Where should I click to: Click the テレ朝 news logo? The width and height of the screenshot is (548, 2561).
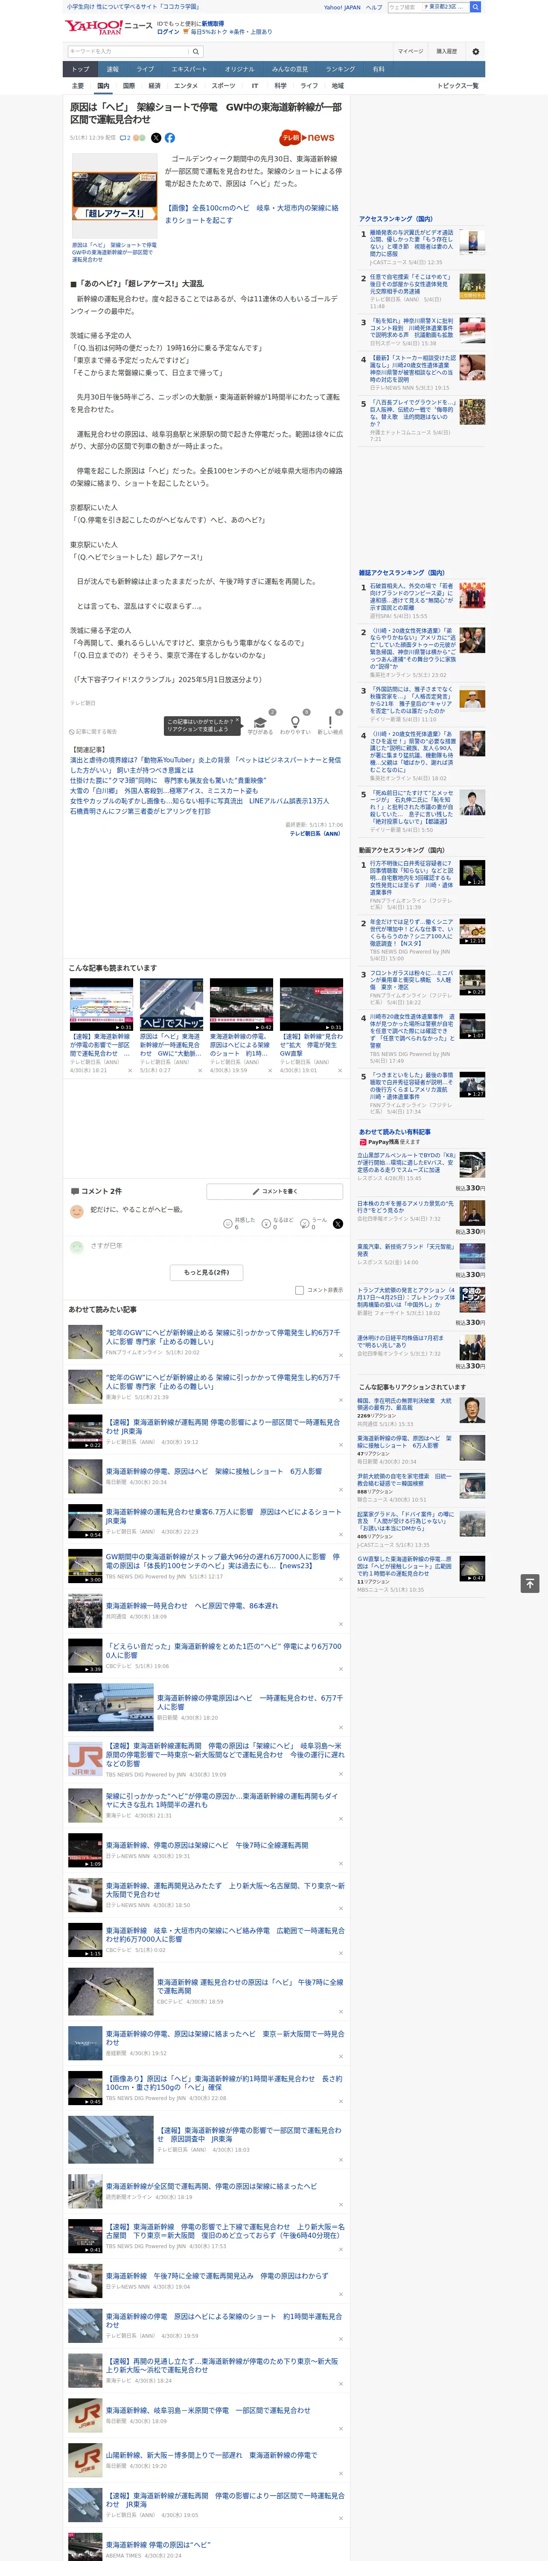[x=307, y=138]
